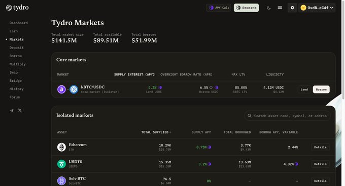Open Forum in sidebar

[15, 97]
